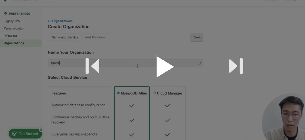Click the Preferences lightbulb icon
The image size is (305, 140).
point(5,14)
